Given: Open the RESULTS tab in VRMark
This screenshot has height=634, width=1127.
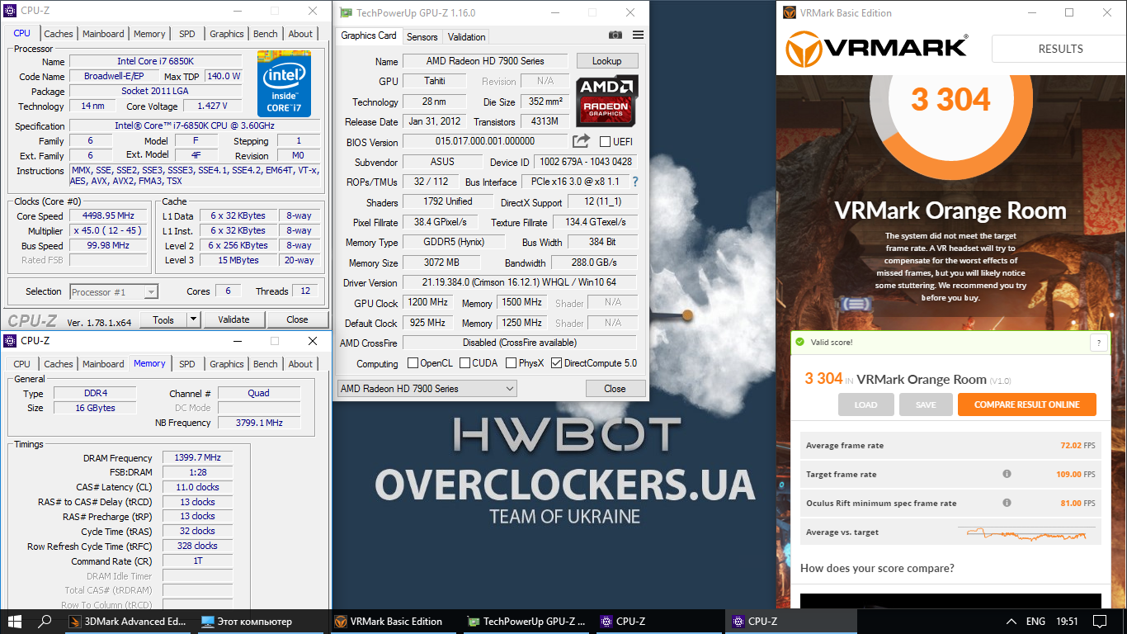Looking at the screenshot, I should tap(1060, 49).
